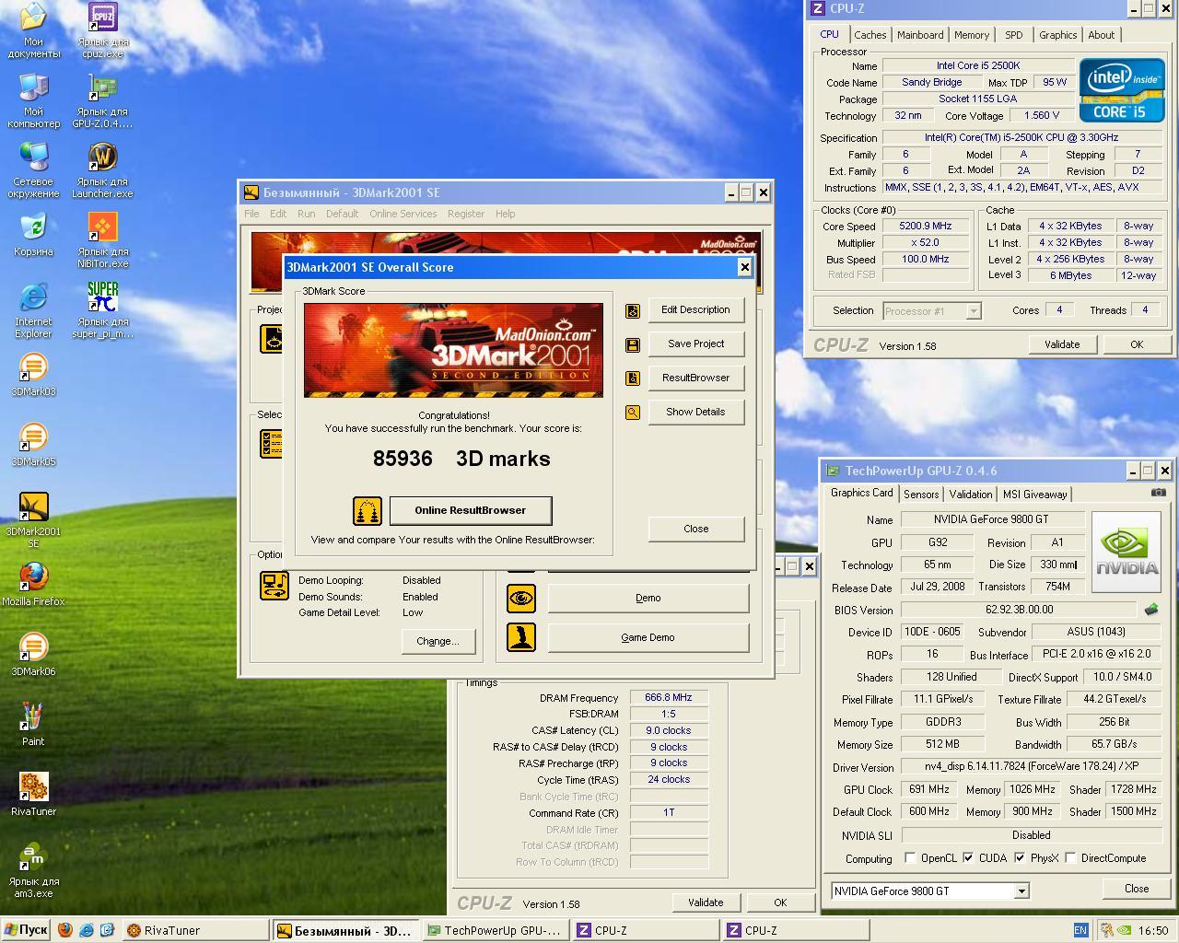Switch to the Caches tab in CPU-Z
The height and width of the screenshot is (943, 1179).
[870, 35]
